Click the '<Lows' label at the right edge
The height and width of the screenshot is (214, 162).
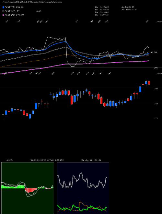[x=159, y=73]
